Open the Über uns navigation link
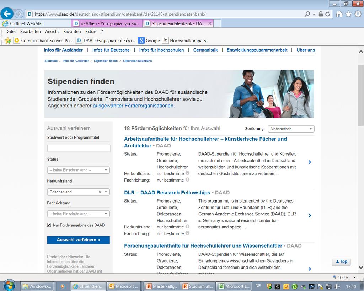This screenshot has height=291, width=364. [306, 50]
